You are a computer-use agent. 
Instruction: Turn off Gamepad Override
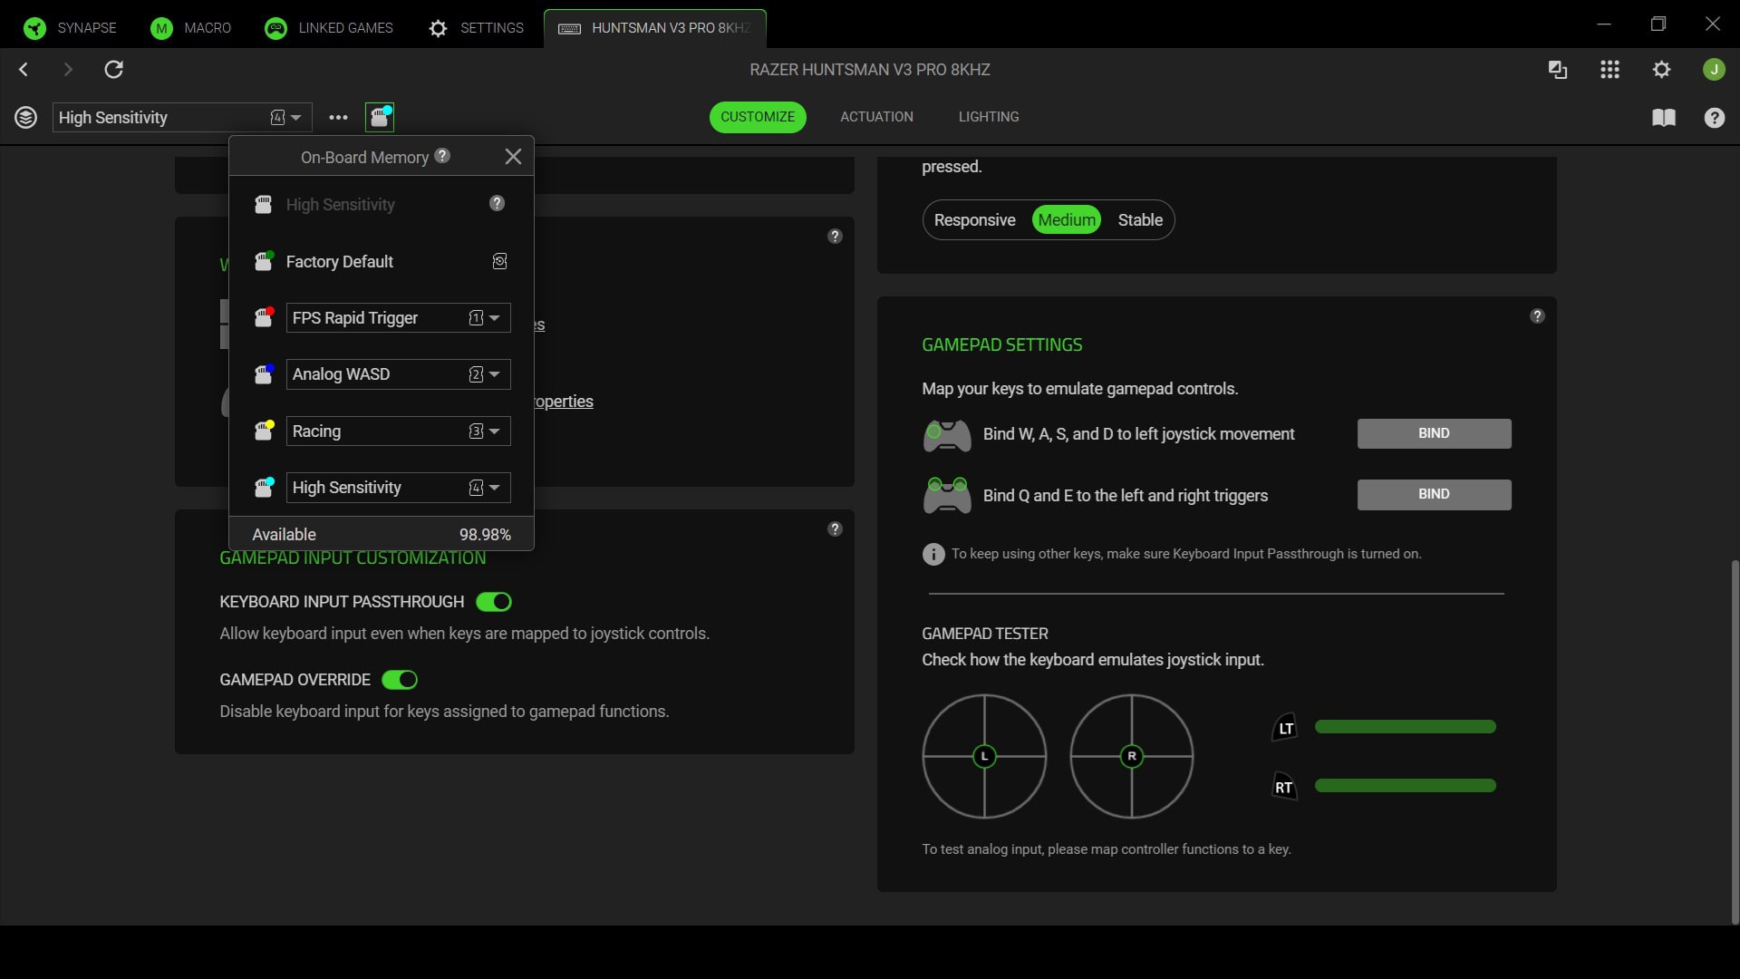point(399,679)
